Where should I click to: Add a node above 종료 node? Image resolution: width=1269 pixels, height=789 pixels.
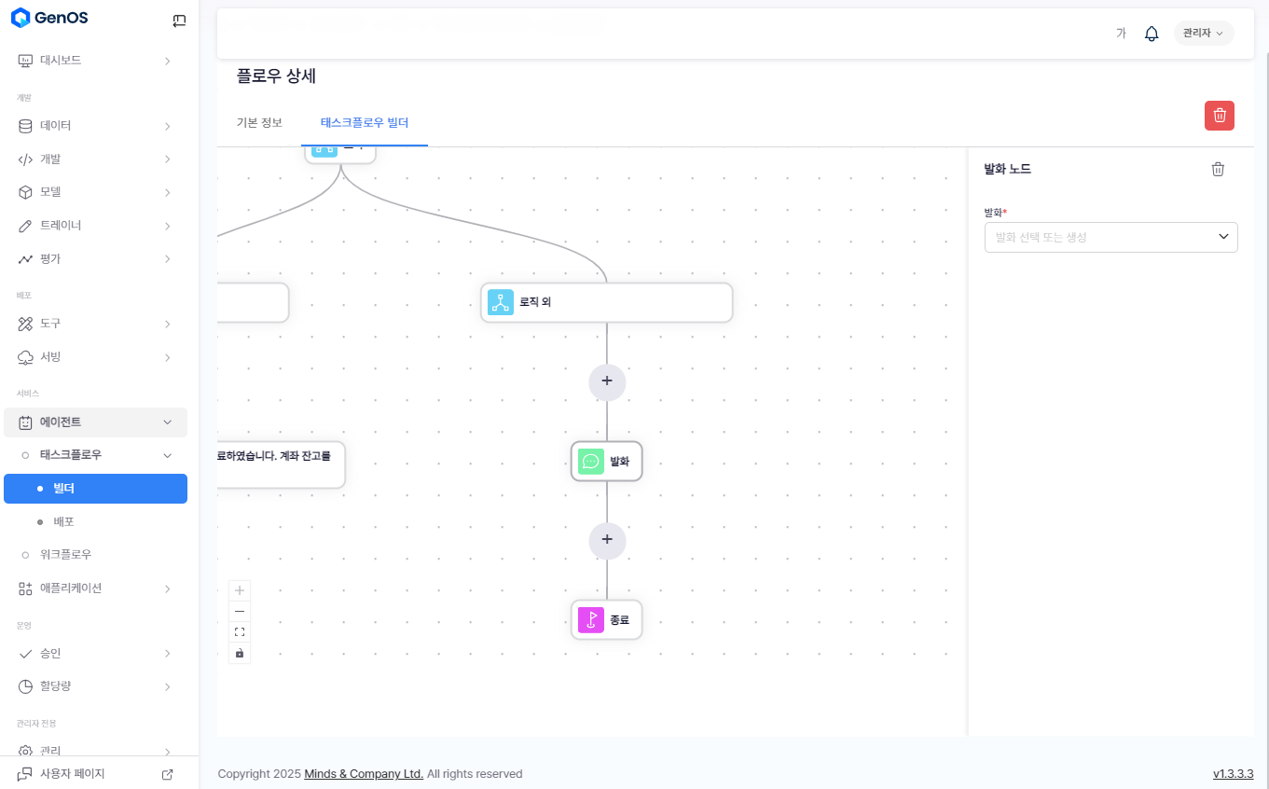(607, 540)
